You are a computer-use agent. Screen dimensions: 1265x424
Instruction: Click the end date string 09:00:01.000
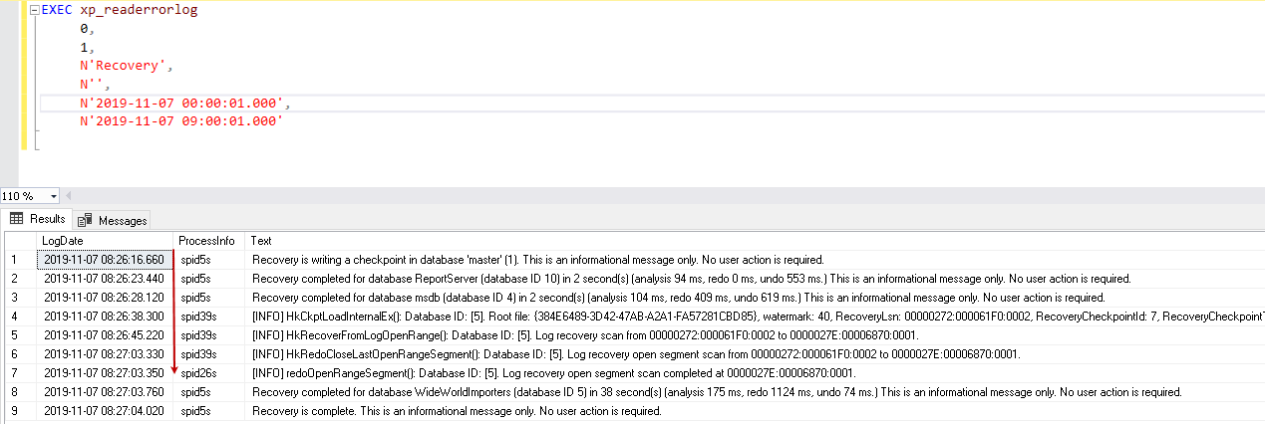click(181, 120)
